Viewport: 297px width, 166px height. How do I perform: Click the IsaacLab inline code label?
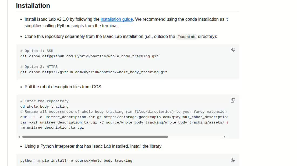[186, 37]
